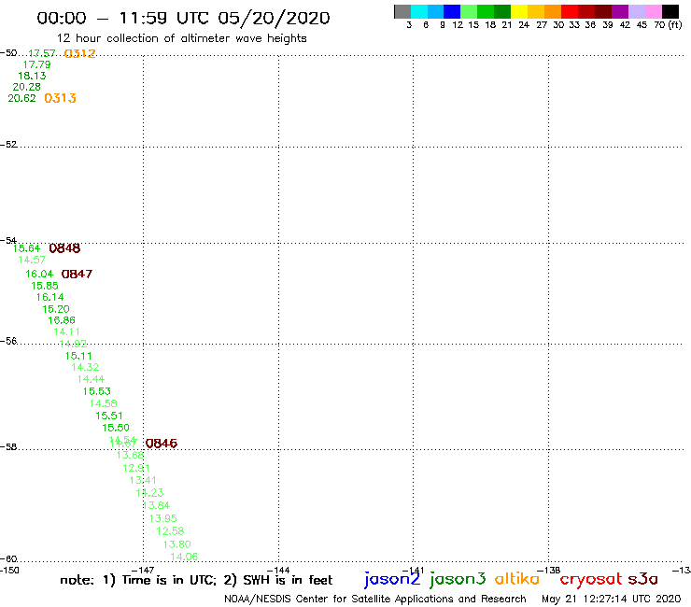Select the 12.91 reading
691x607 pixels.
point(136,468)
